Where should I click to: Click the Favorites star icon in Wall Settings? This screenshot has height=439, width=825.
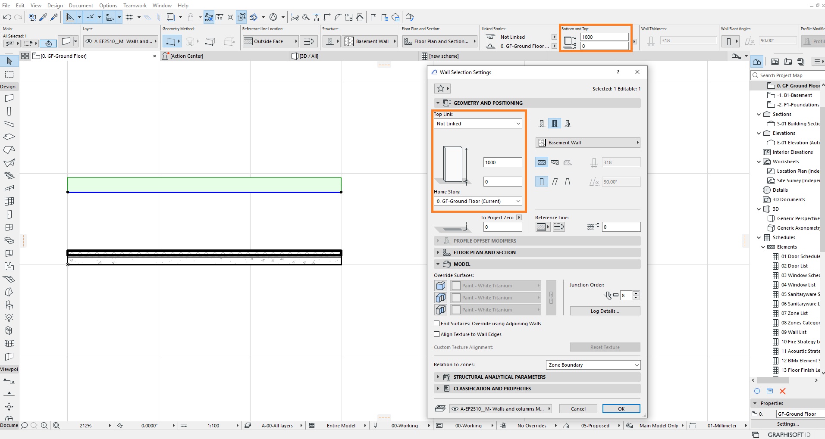pyautogui.click(x=442, y=88)
